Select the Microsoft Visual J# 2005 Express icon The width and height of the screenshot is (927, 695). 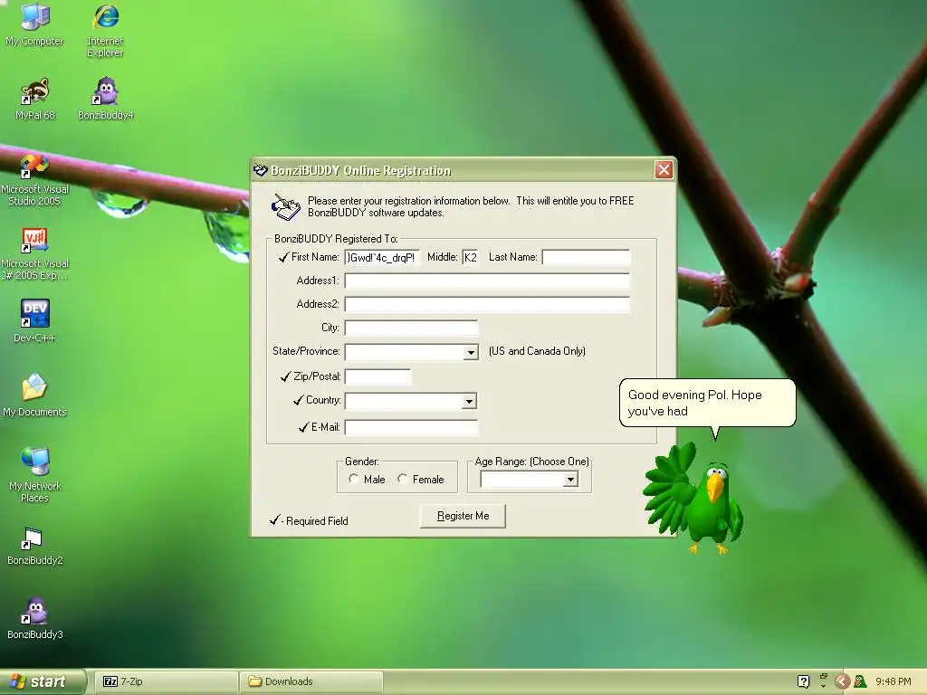click(34, 254)
